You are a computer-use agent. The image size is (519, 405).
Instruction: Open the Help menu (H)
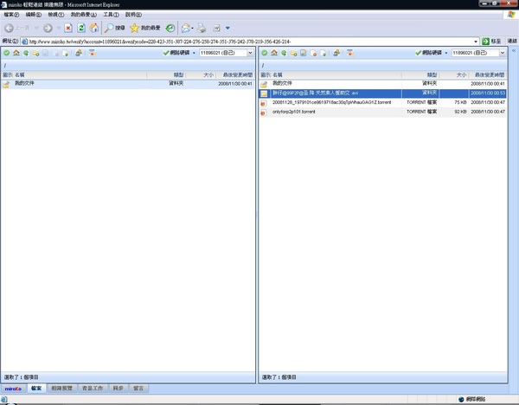133,15
